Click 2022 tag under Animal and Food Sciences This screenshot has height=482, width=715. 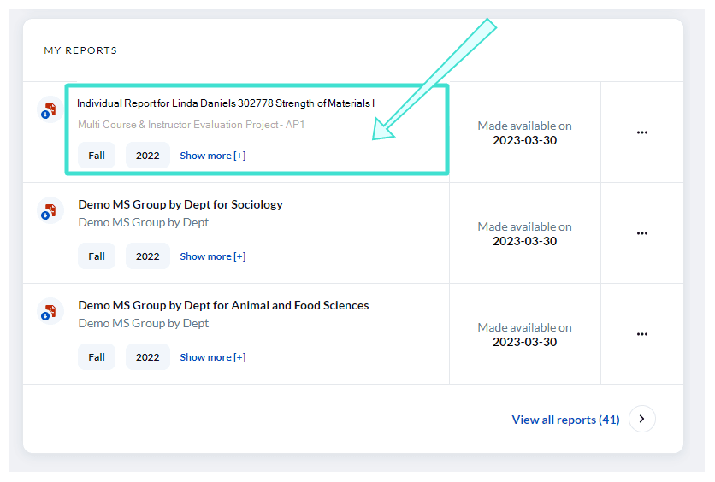point(148,357)
